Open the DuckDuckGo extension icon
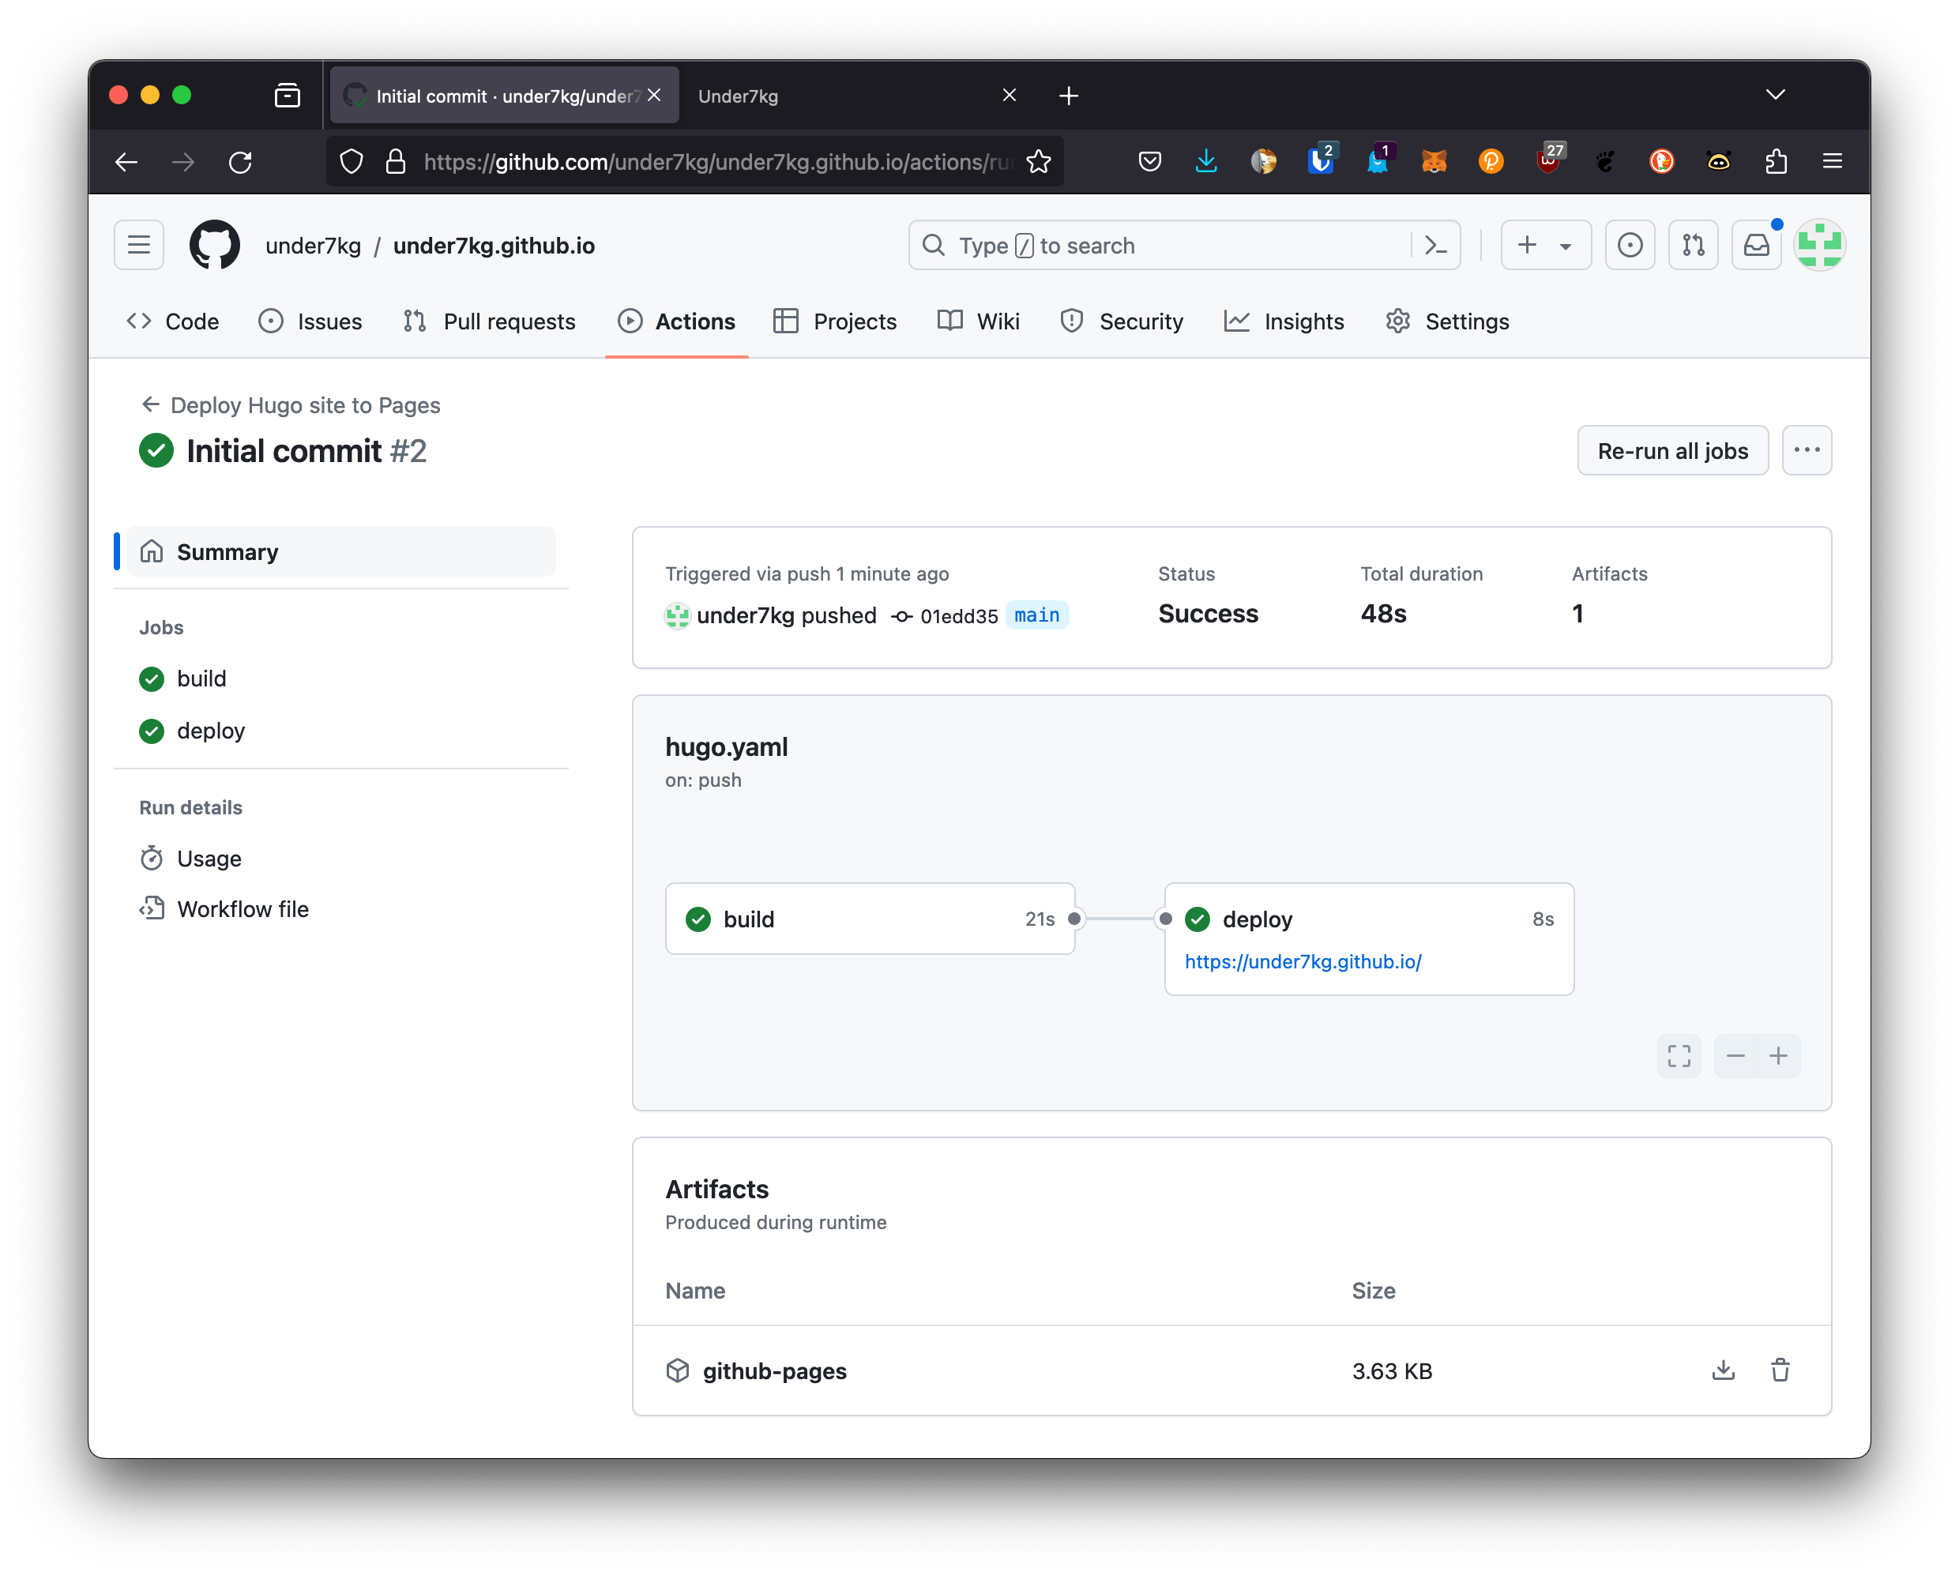The height and width of the screenshot is (1575, 1959). pos(1662,162)
